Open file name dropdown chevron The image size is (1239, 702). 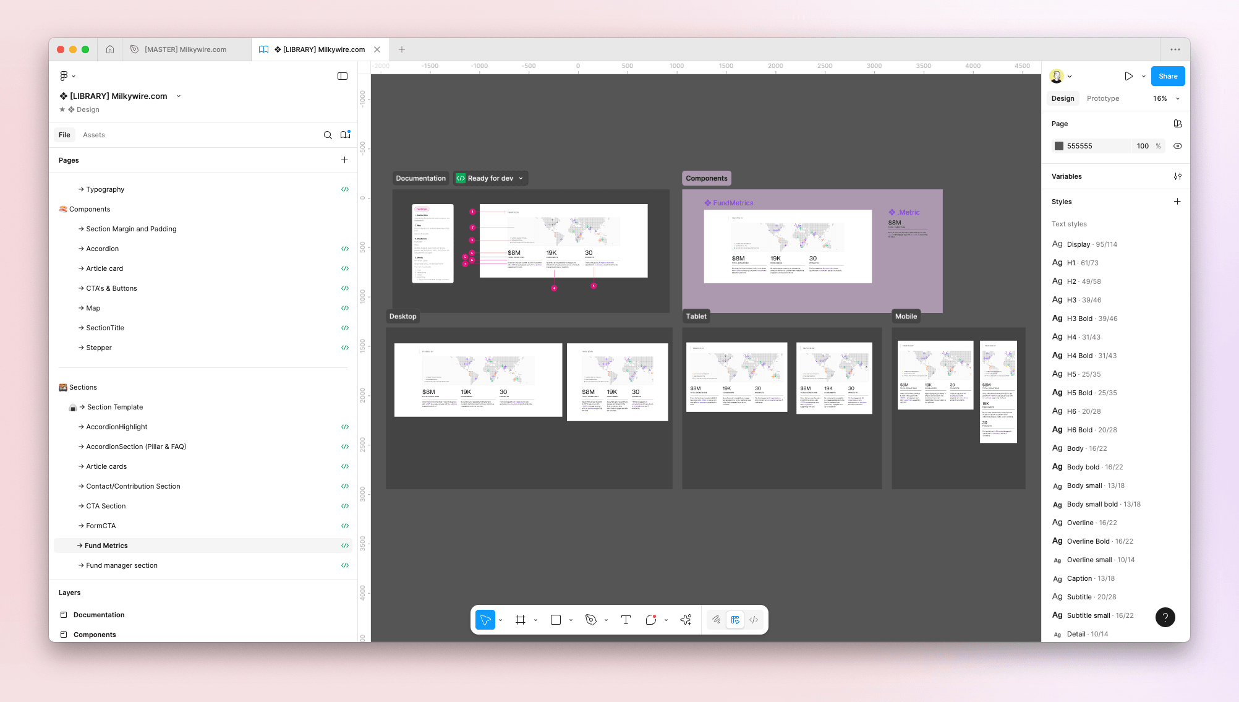179,96
